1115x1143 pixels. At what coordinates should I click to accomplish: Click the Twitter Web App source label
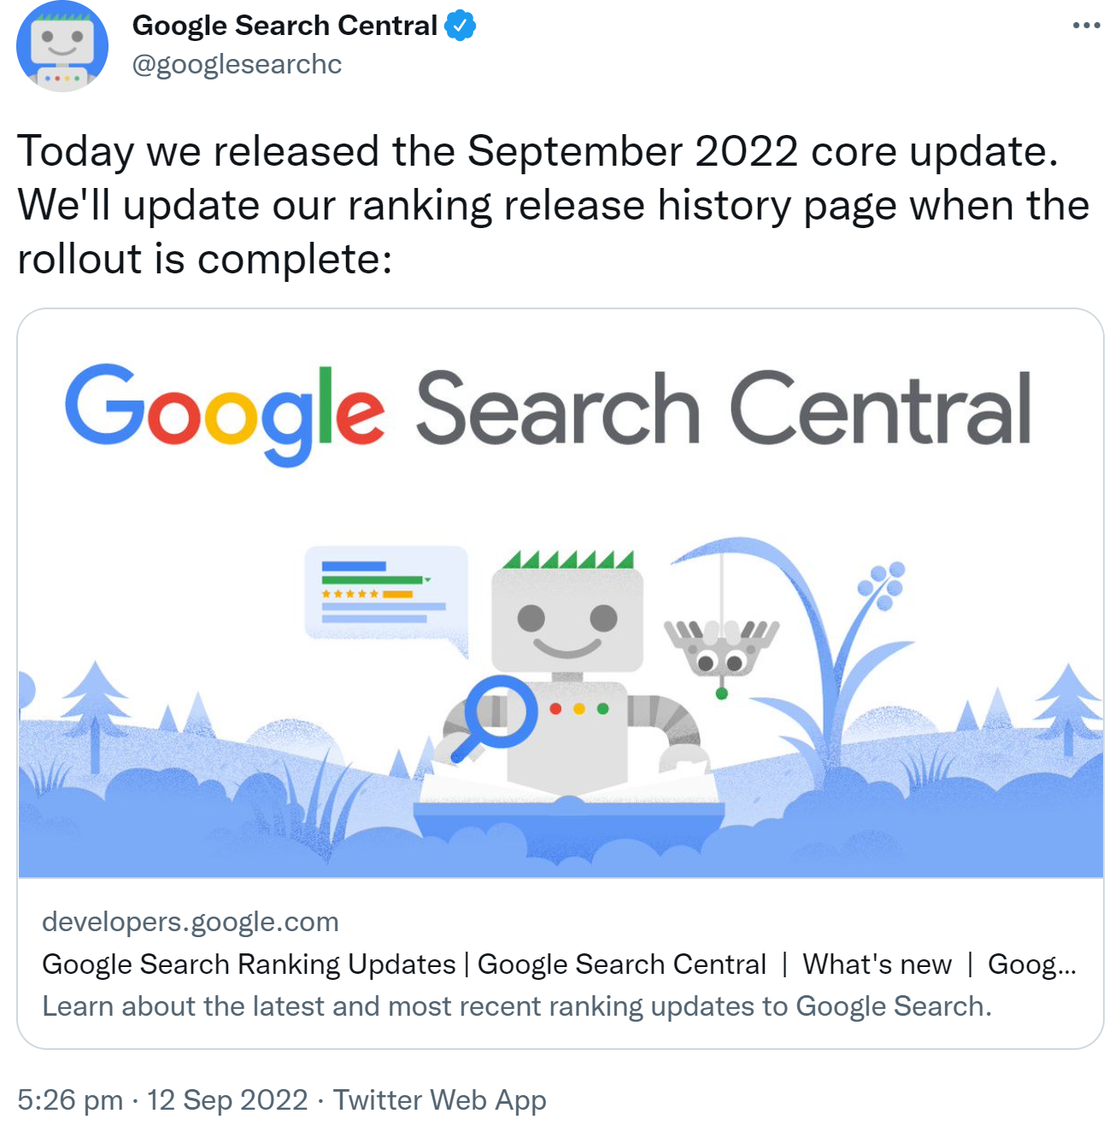pyautogui.click(x=438, y=1100)
